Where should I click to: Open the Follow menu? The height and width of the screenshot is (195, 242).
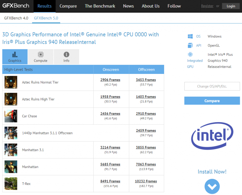[x=174, y=6]
